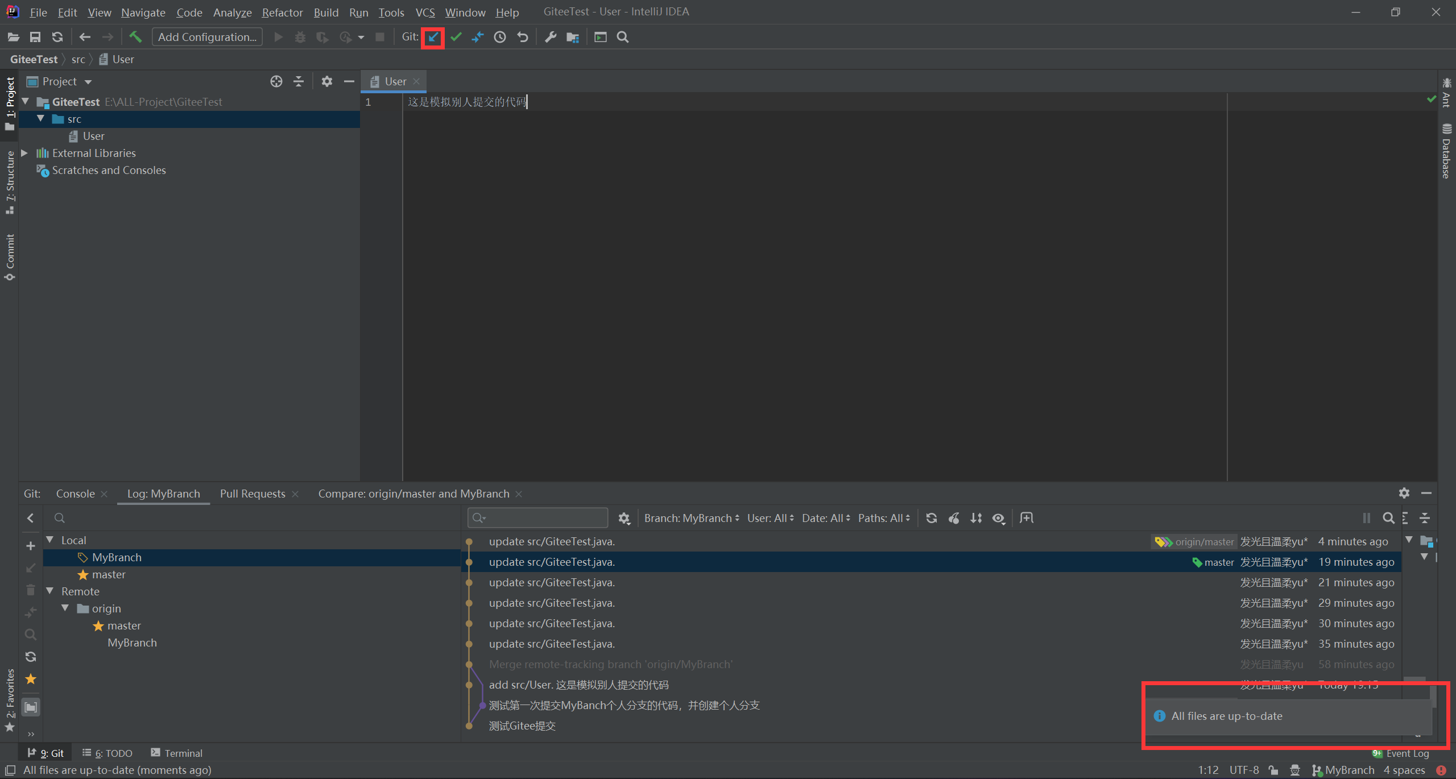Close the User editor tab

click(x=416, y=81)
